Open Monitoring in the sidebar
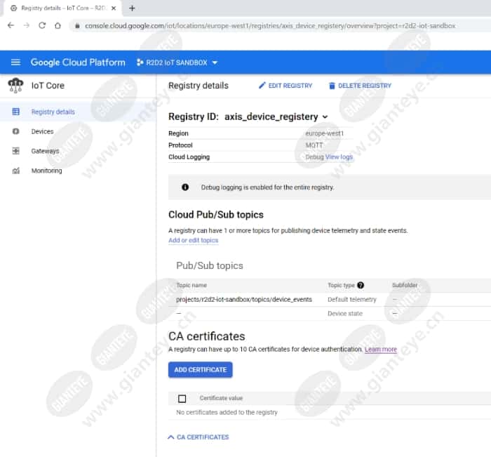The width and height of the screenshot is (491, 457). point(47,171)
